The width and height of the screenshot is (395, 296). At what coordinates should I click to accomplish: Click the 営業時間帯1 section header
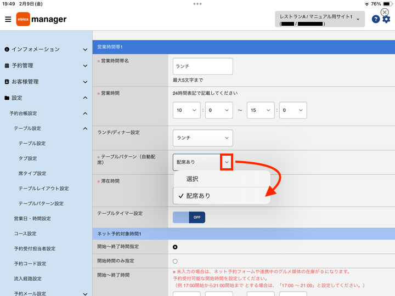point(244,47)
